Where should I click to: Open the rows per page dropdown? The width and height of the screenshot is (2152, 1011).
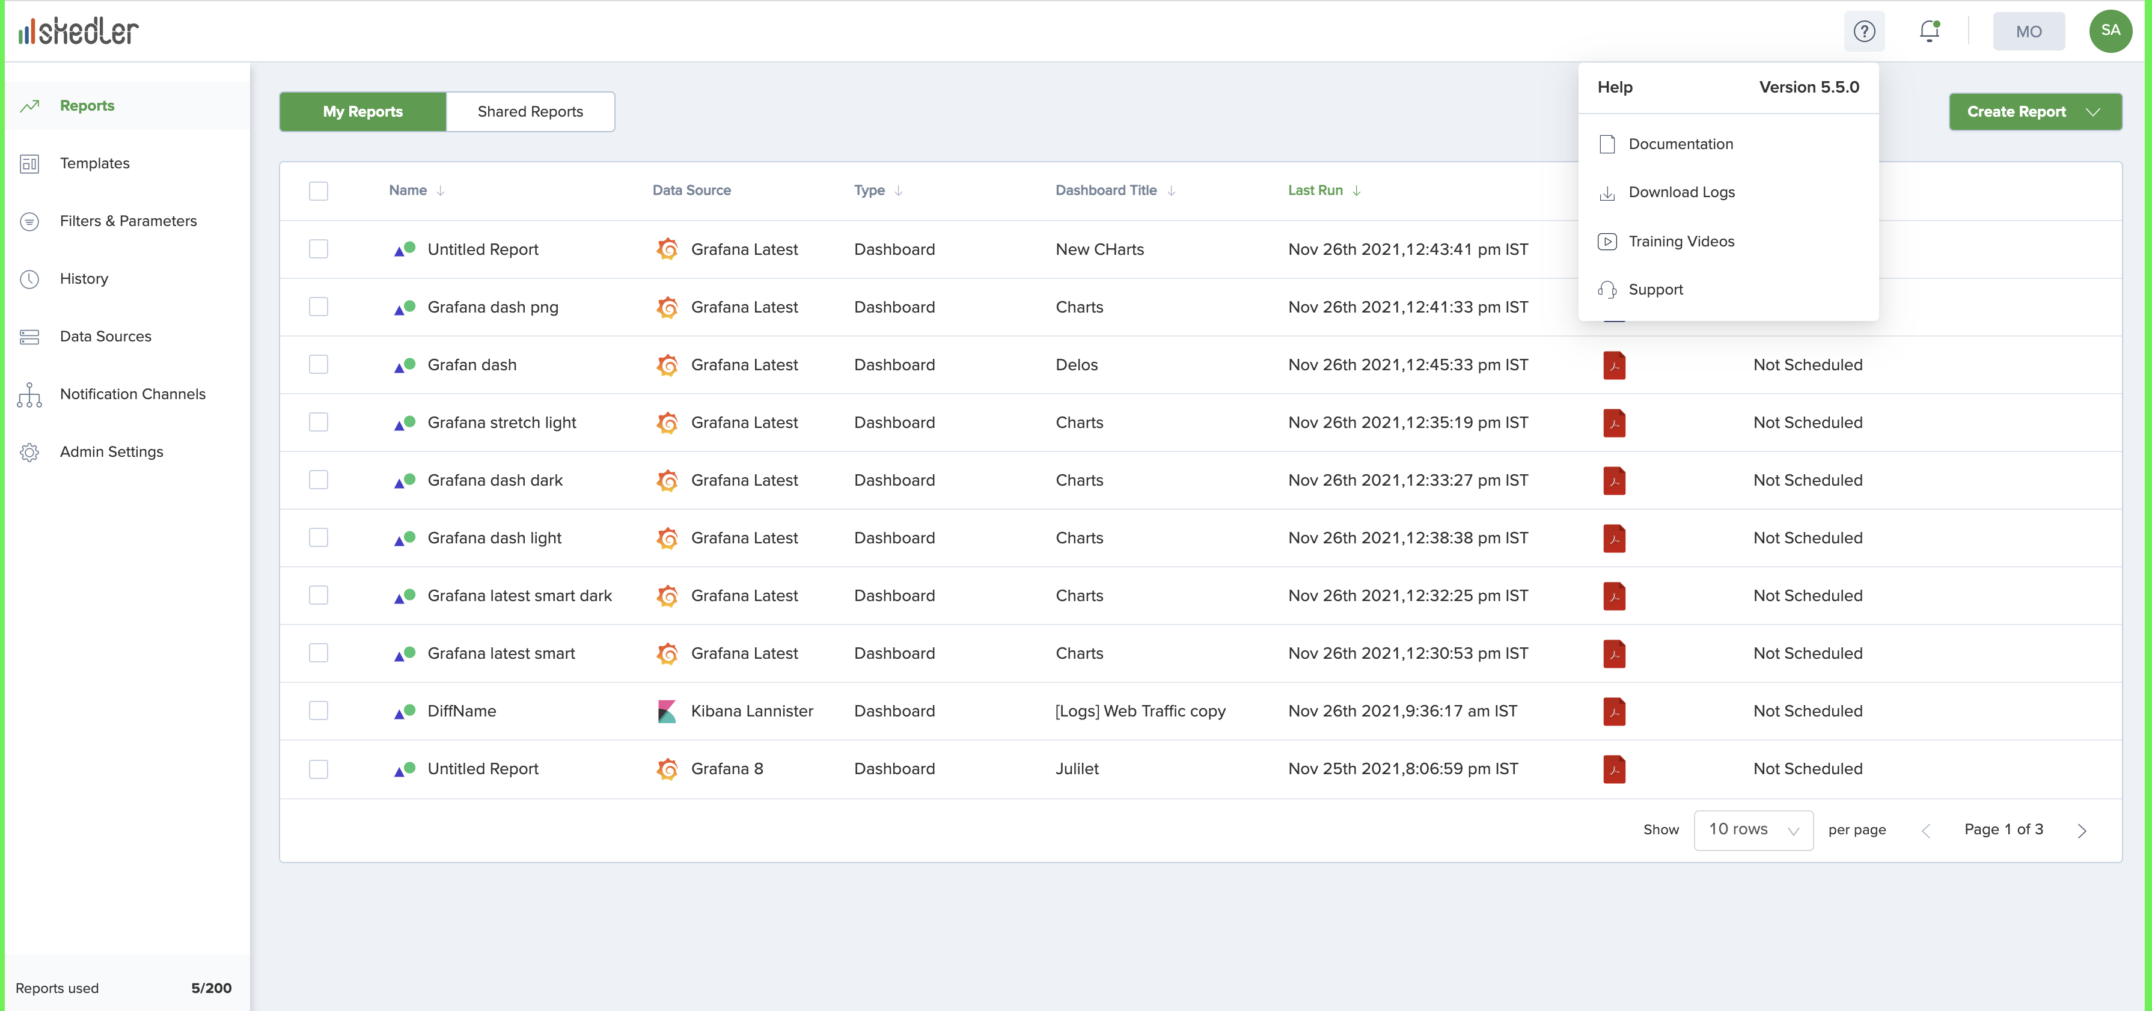coord(1753,829)
